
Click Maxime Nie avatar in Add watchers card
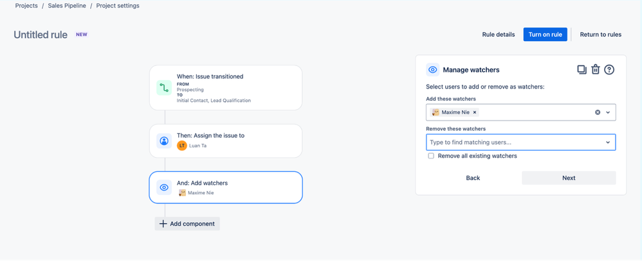(183, 193)
